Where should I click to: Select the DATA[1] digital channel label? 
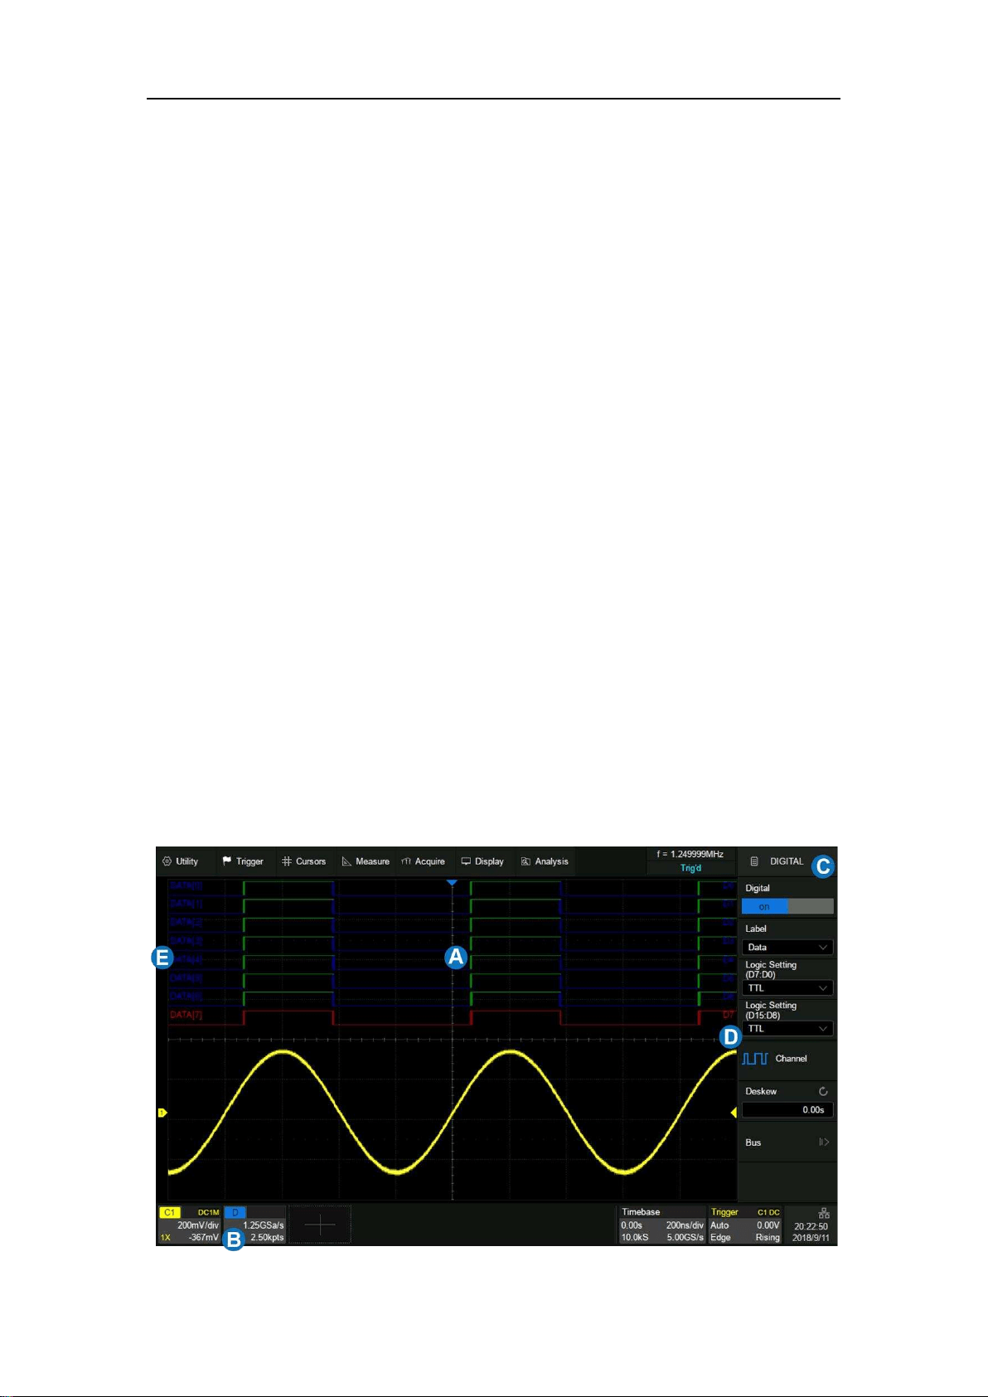click(x=186, y=904)
